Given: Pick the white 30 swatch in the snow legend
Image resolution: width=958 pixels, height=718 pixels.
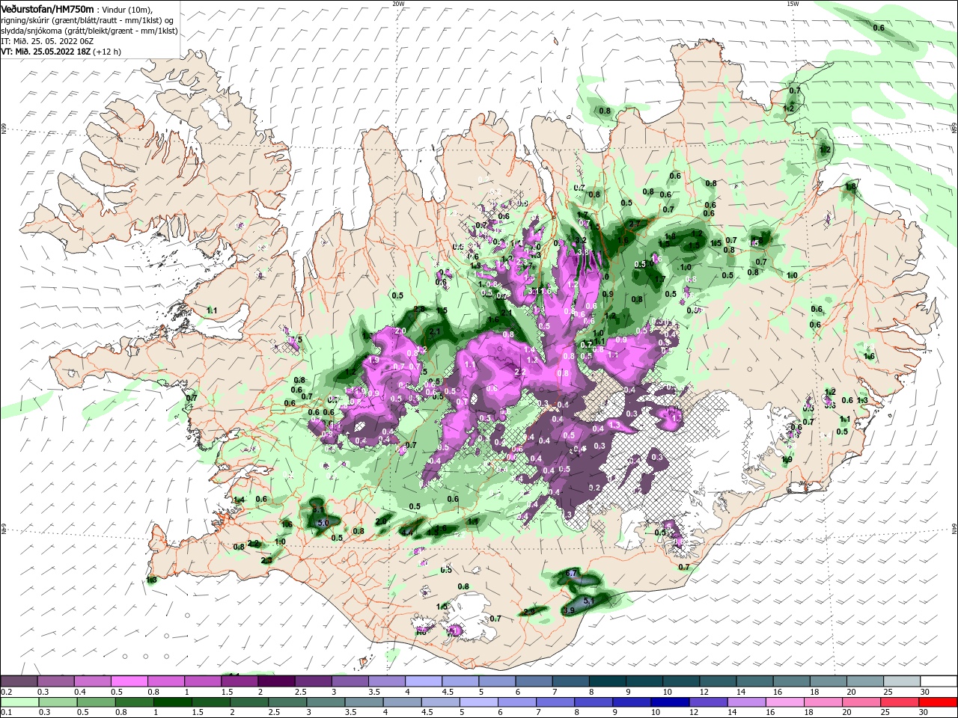Looking at the screenshot, I should pyautogui.click(x=939, y=681).
